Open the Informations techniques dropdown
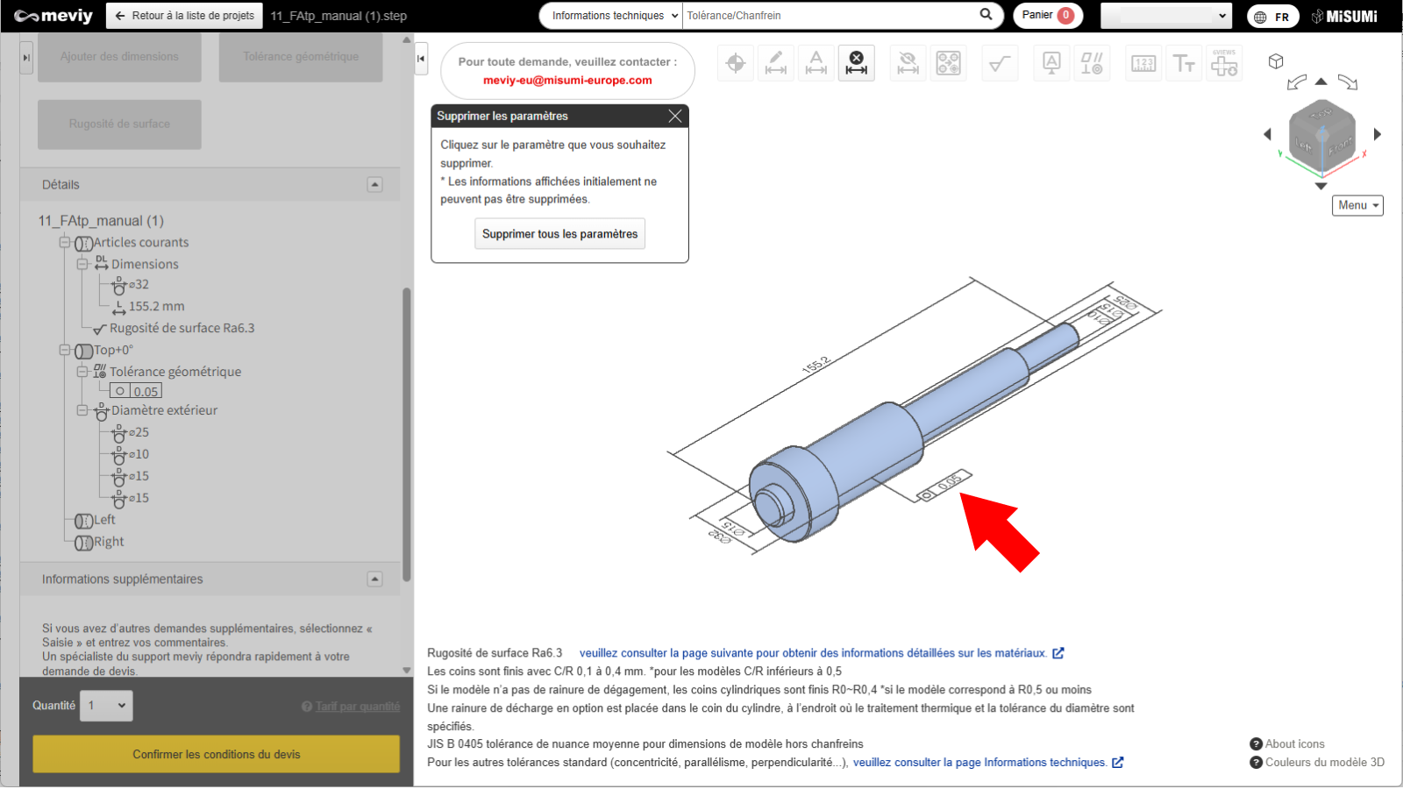 [611, 16]
